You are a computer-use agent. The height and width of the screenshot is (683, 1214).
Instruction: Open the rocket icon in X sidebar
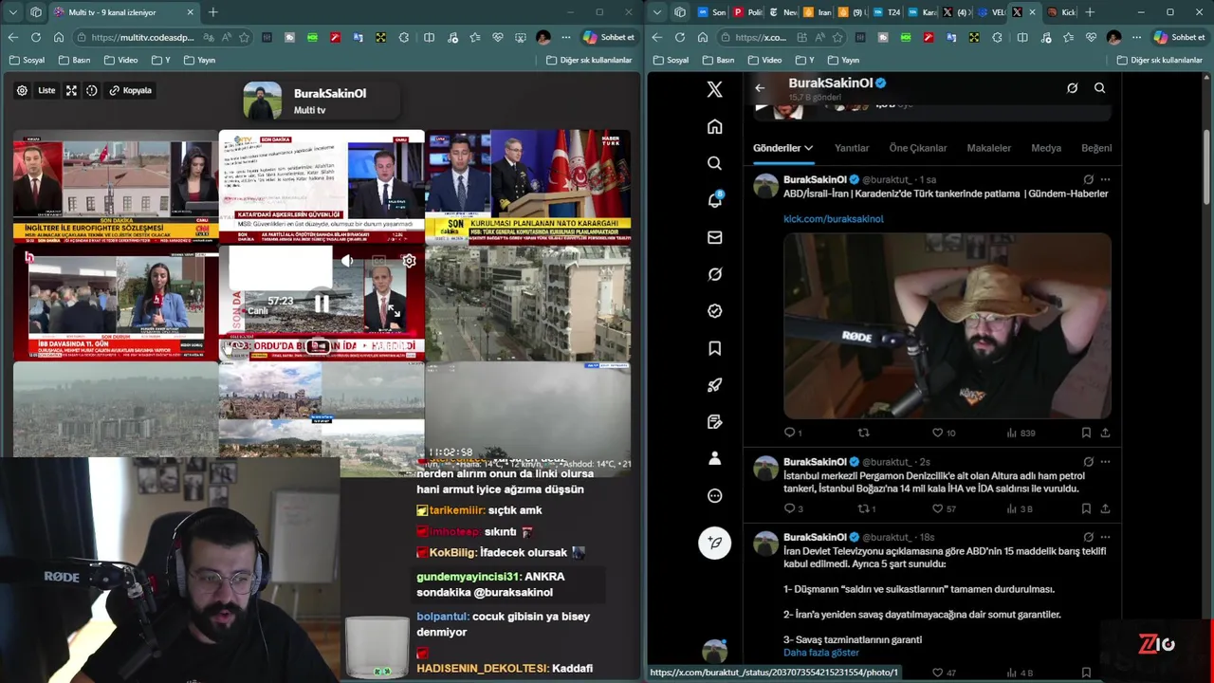pos(715,385)
